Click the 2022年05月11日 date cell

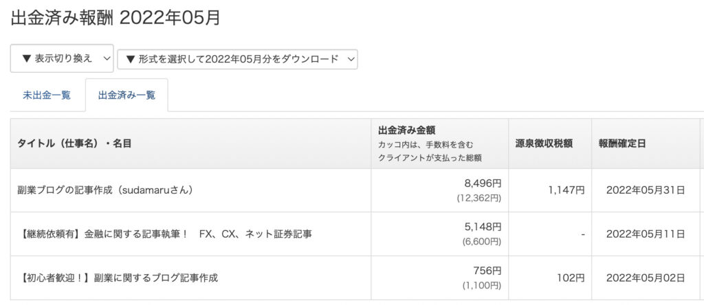point(645,234)
